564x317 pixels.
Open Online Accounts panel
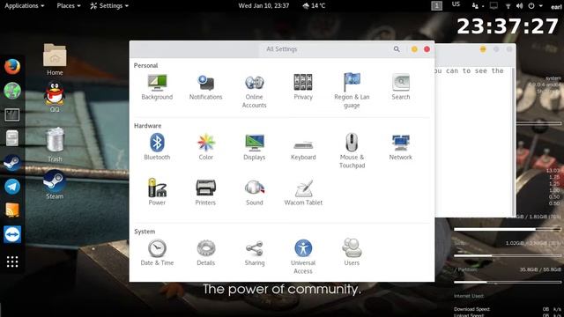255,91
